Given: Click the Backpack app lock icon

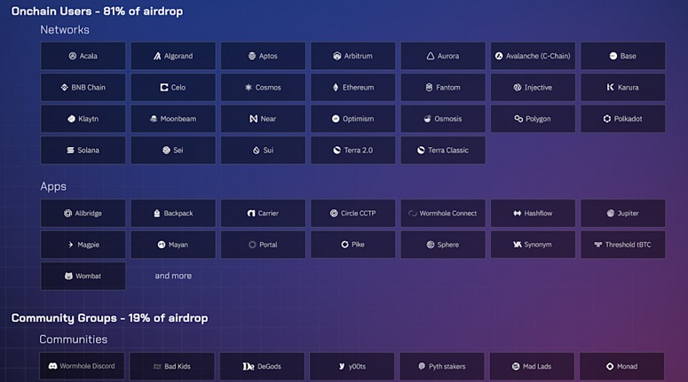Looking at the screenshot, I should (x=156, y=214).
